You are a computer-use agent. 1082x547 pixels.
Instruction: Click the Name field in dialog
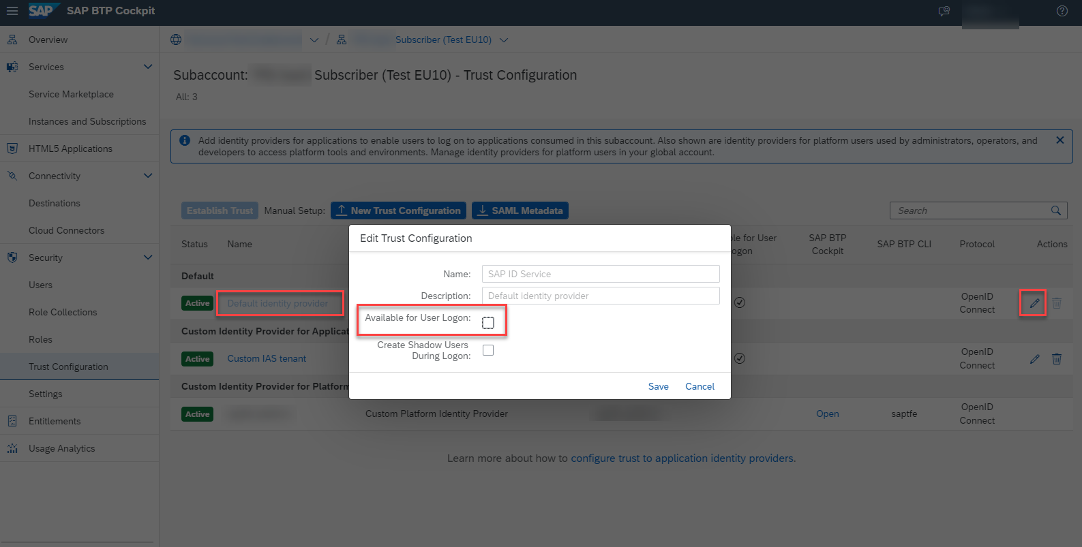click(601, 274)
